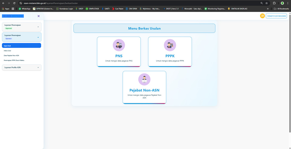Bookmark this page with the star icon
The image size is (291, 149).
pos(267,3)
